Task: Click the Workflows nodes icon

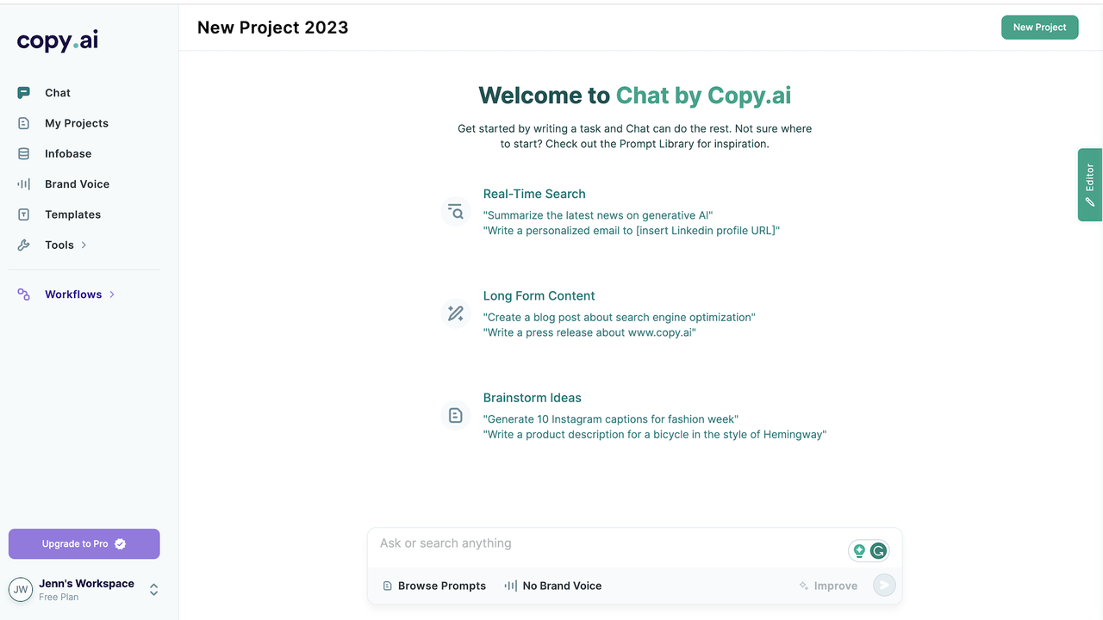Action: [24, 294]
